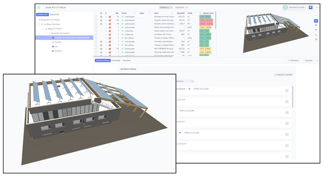Tick the checkbox for Bardage en acier row
This screenshot has height=177, width=324.
coord(96,17)
